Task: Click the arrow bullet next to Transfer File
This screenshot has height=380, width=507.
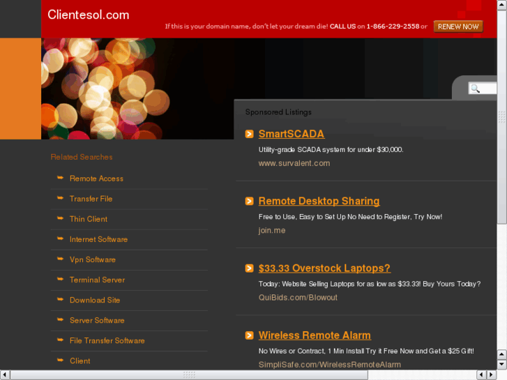Action: click(x=61, y=198)
